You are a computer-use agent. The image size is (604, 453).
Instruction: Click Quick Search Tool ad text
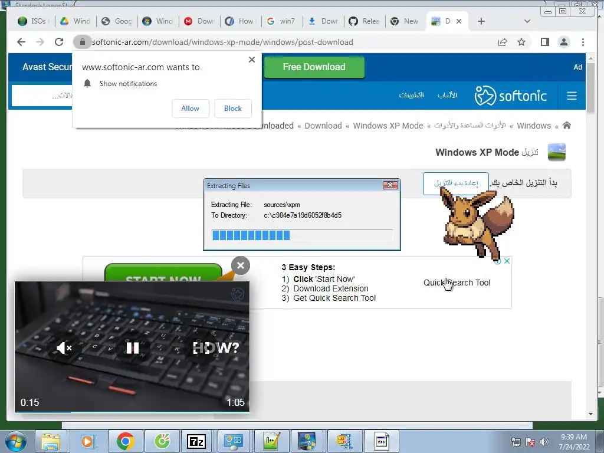tap(457, 283)
